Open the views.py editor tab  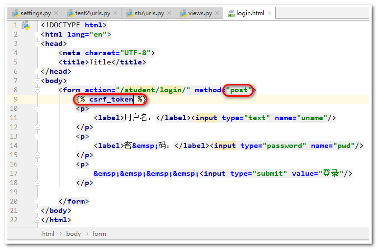pos(200,13)
